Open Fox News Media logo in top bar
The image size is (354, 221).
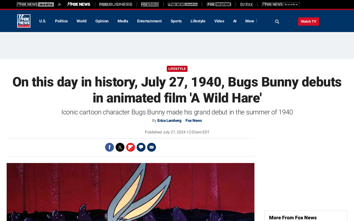[35, 4]
